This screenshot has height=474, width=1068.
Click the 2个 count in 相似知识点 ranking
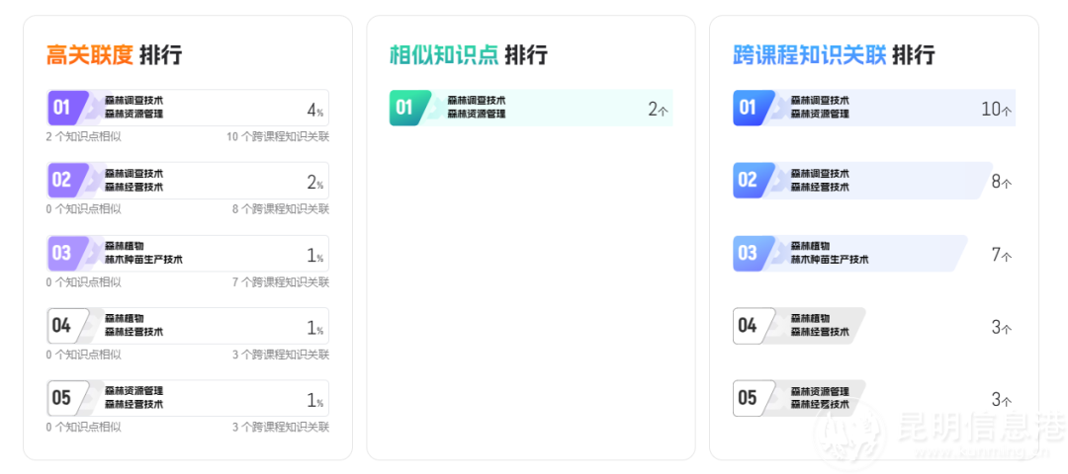click(x=658, y=110)
